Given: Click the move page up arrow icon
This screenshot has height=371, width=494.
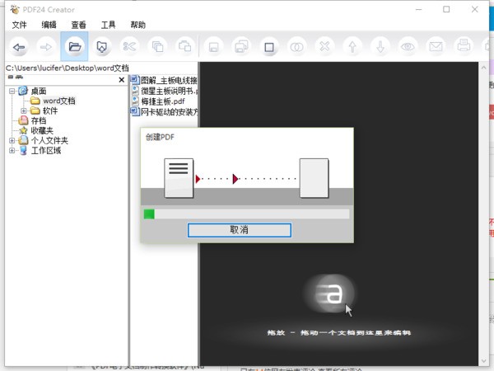Looking at the screenshot, I should (352, 46).
